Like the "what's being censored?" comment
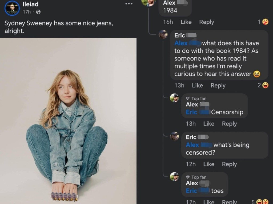 [x=209, y=164]
